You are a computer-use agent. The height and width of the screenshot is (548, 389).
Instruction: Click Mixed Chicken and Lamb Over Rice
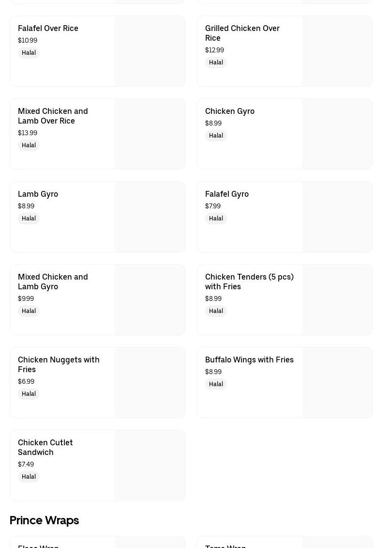(53, 116)
